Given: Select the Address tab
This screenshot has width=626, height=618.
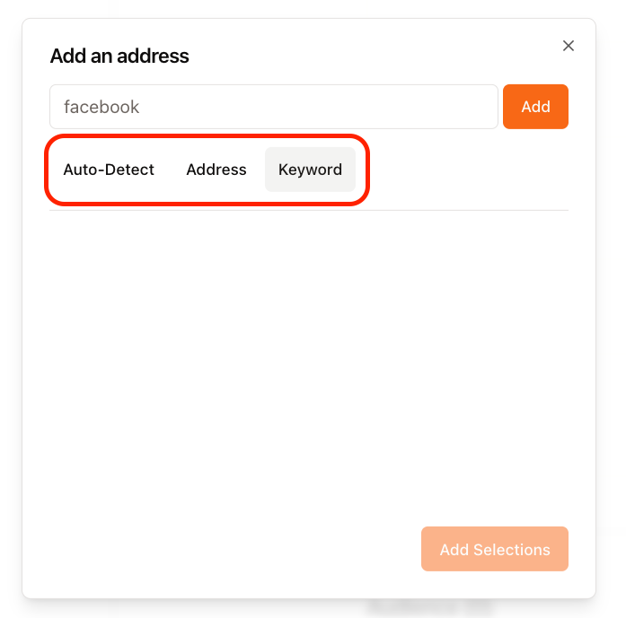Looking at the screenshot, I should (x=216, y=170).
